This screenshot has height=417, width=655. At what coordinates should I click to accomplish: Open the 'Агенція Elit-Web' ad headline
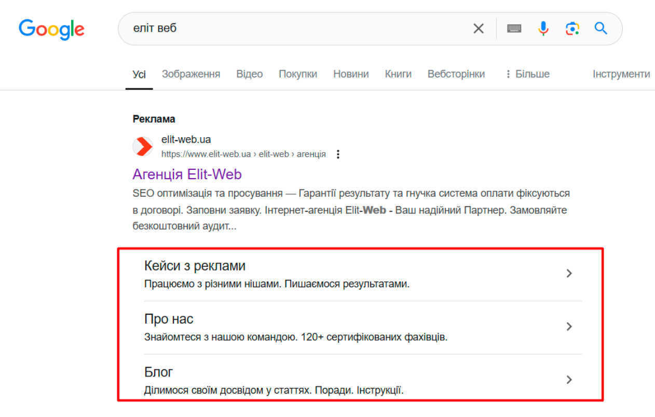[x=187, y=174]
